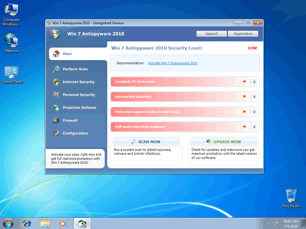Select the Perform Scan magnifier icon
The width and height of the screenshot is (306, 229).
coord(56,69)
